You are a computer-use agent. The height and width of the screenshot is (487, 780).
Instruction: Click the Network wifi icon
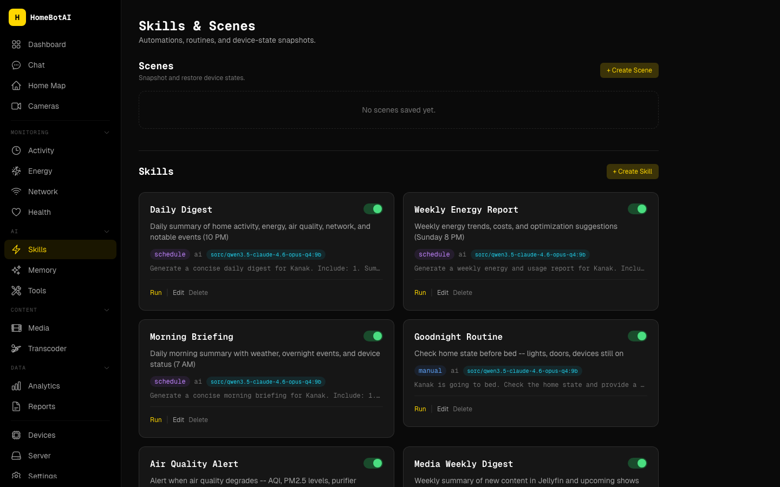(16, 192)
